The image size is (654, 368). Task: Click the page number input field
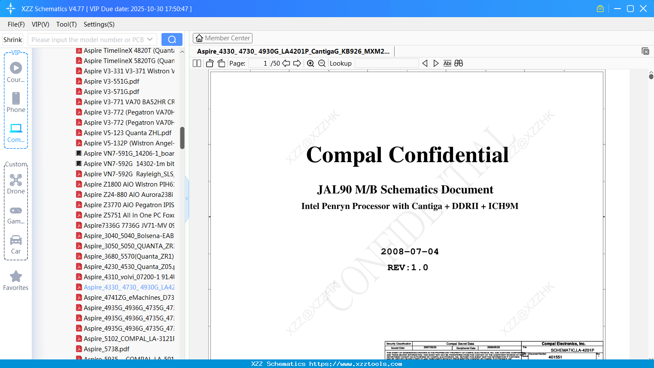(x=259, y=63)
